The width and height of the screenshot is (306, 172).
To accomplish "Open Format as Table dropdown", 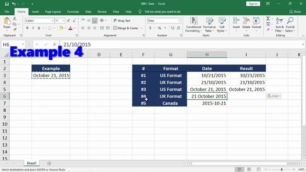I will point(209,25).
